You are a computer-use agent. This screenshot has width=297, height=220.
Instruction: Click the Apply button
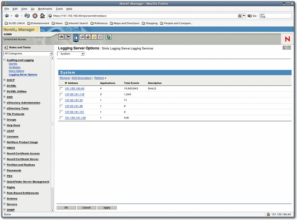coord(107,208)
